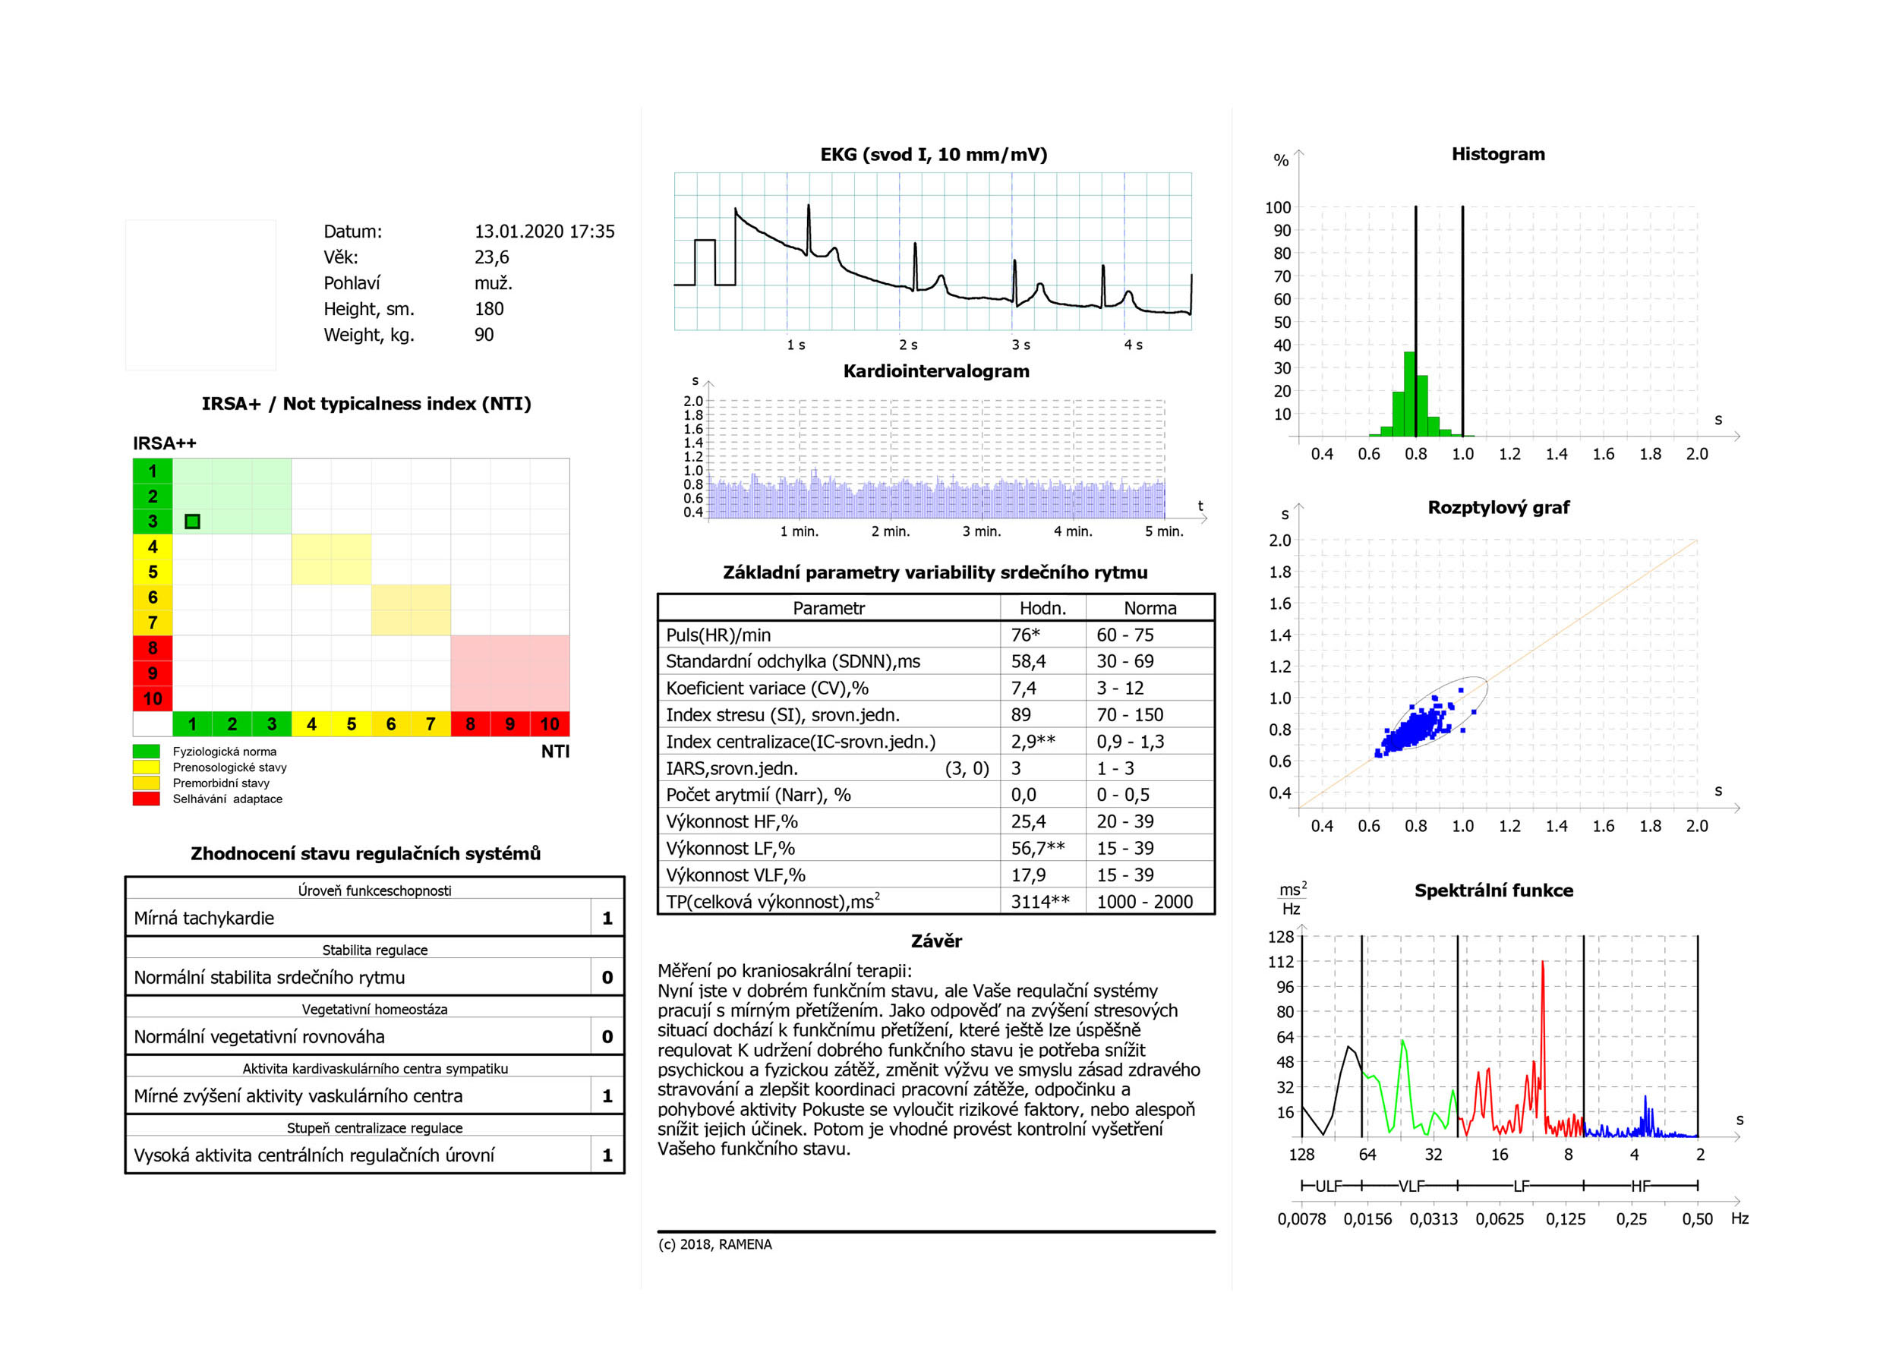
Task: Click the empty patient photo placeholder
Action: point(200,295)
